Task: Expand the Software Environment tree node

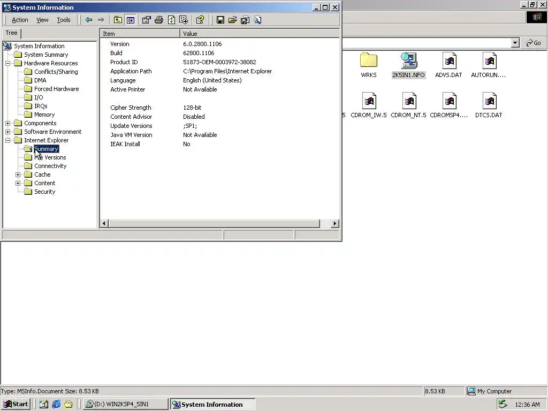Action: pyautogui.click(x=7, y=132)
